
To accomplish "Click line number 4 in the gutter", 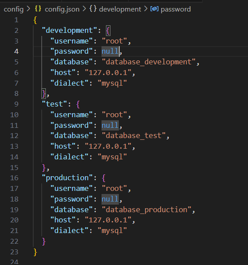I will tap(16, 51).
